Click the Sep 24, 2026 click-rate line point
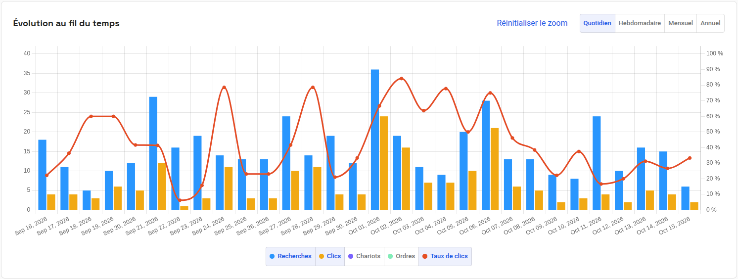The height and width of the screenshot is (279, 738). 224,88
